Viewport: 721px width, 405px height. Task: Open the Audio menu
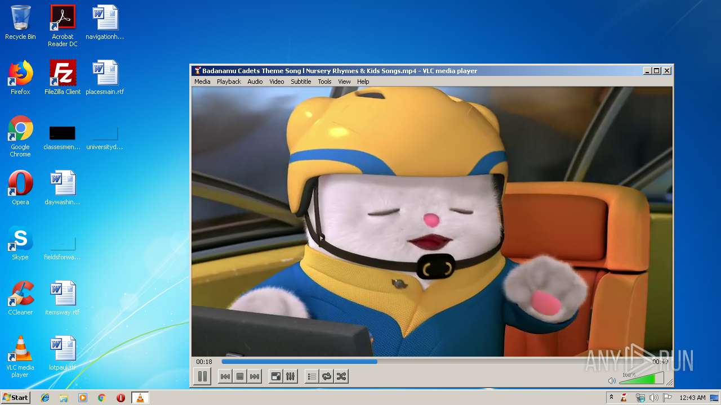[255, 82]
